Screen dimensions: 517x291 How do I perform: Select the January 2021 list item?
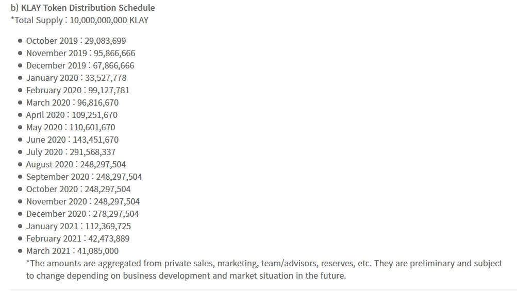pyautogui.click(x=78, y=226)
